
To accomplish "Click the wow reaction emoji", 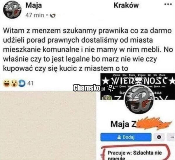I will pos(14,83).
